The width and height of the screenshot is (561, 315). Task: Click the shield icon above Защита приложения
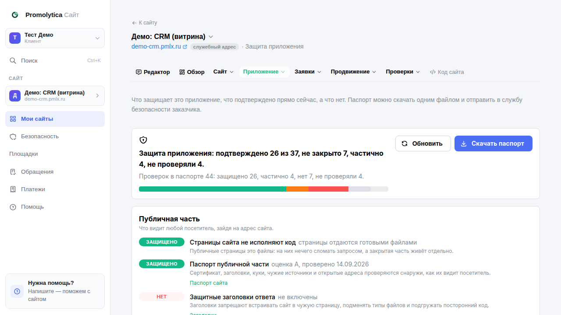[143, 140]
